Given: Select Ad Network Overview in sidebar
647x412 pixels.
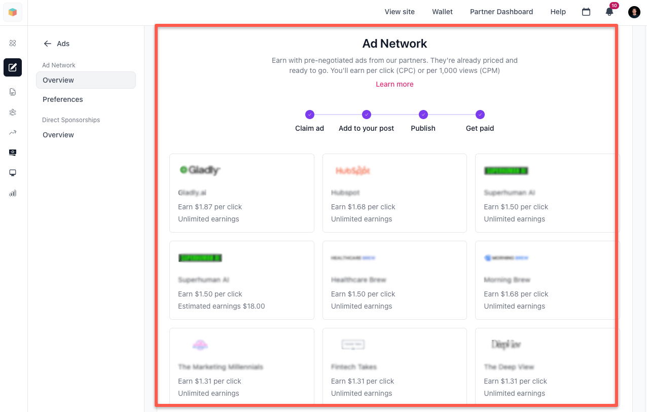Looking at the screenshot, I should pos(58,80).
